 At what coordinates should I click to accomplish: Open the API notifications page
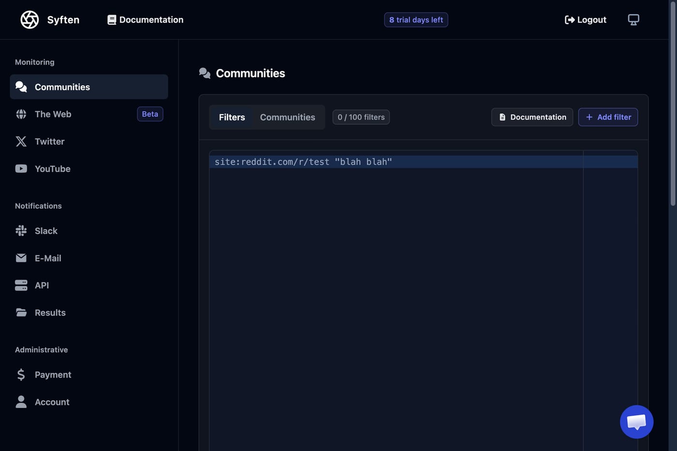pyautogui.click(x=89, y=285)
